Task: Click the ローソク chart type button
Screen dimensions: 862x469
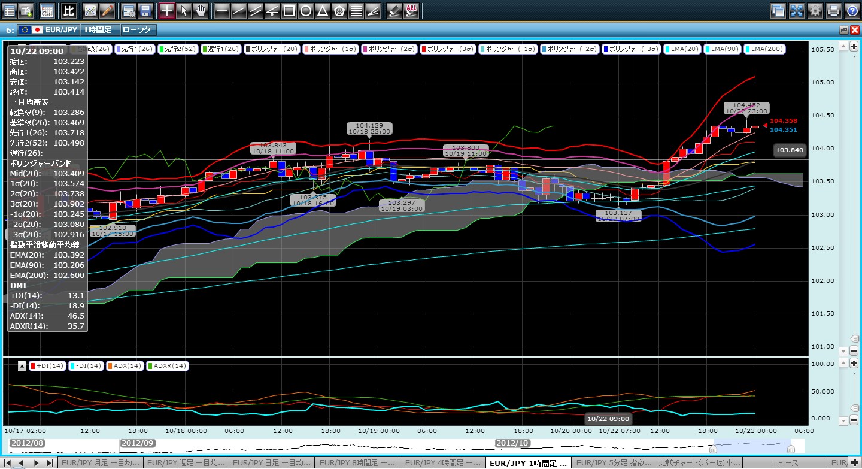Action: (x=137, y=29)
